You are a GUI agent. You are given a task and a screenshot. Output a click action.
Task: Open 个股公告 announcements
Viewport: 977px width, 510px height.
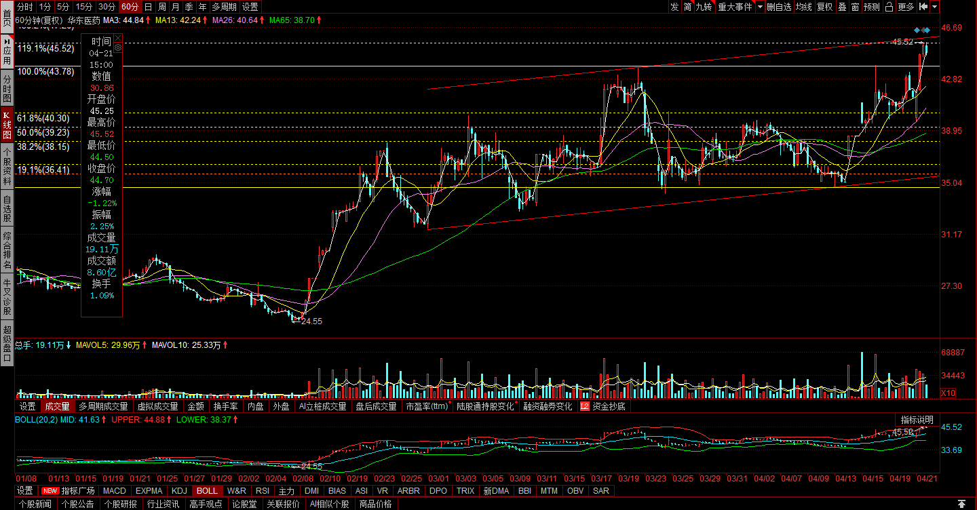pos(77,504)
